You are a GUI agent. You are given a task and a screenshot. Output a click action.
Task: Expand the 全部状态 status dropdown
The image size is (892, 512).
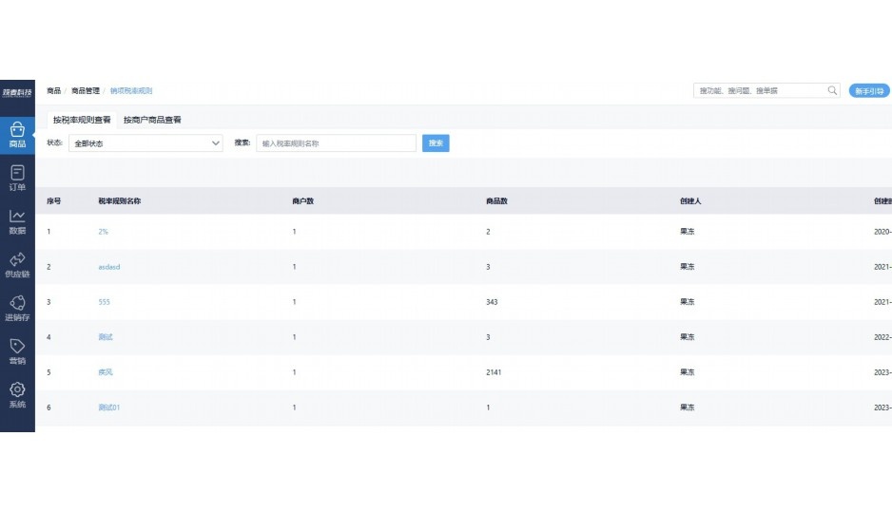[x=145, y=143]
